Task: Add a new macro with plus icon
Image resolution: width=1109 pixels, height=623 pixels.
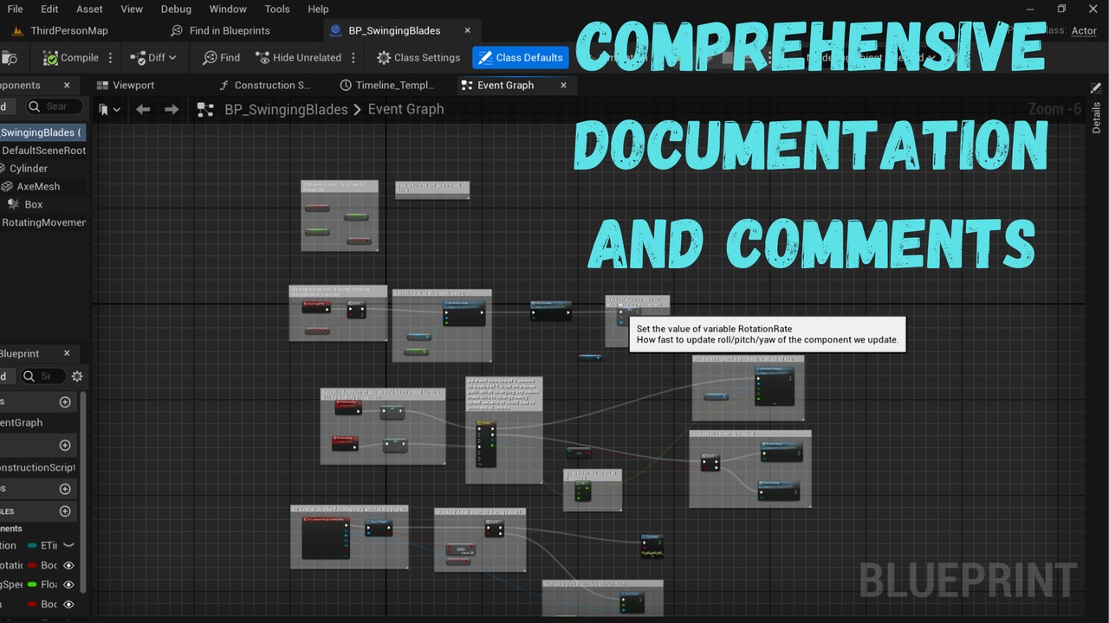Action: [65, 489]
